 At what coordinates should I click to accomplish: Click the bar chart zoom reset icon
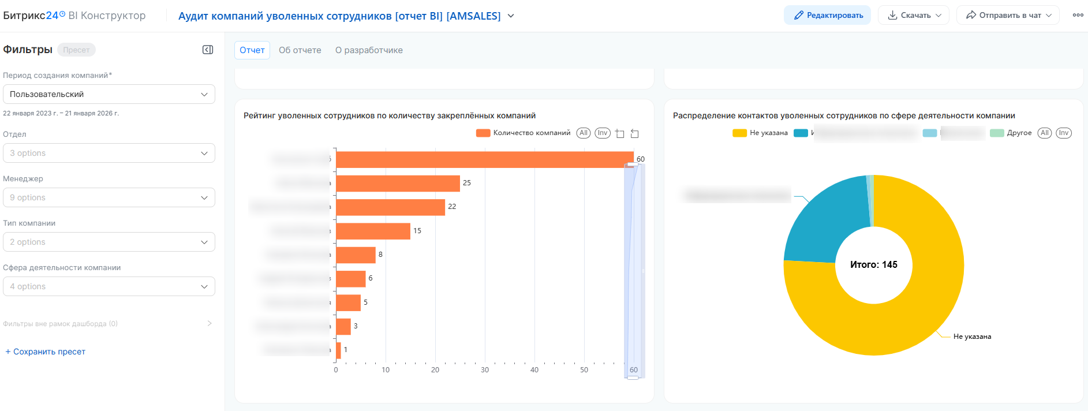(x=634, y=133)
